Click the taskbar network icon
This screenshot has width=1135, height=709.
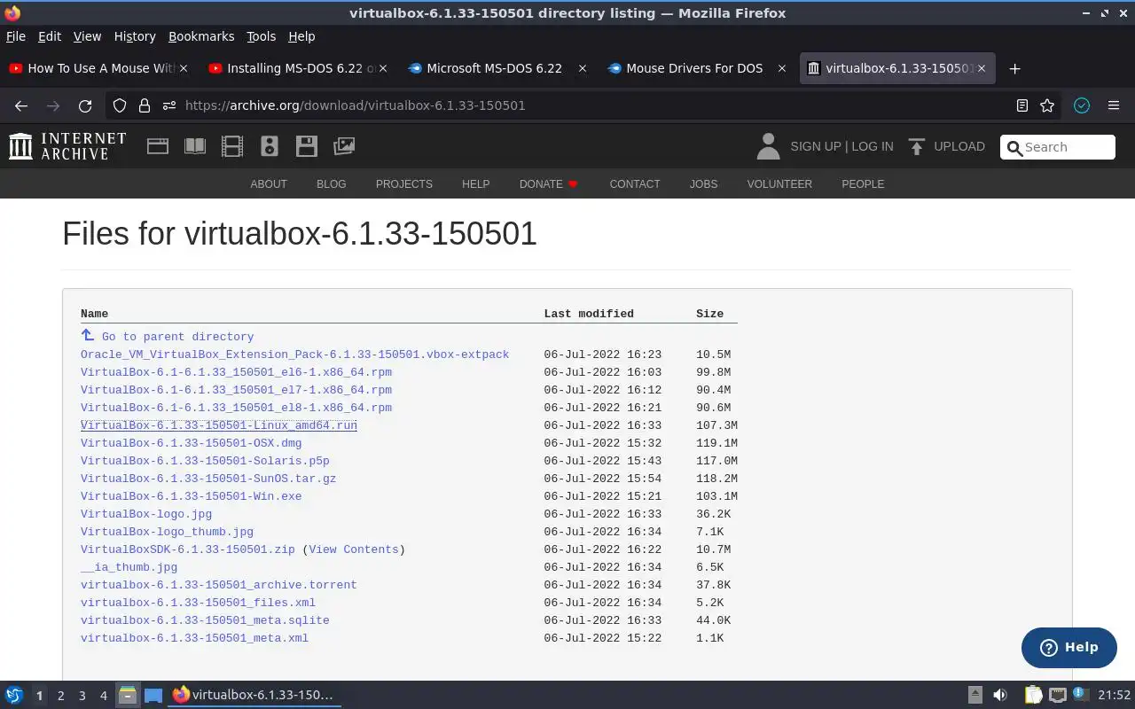[x=1058, y=696]
